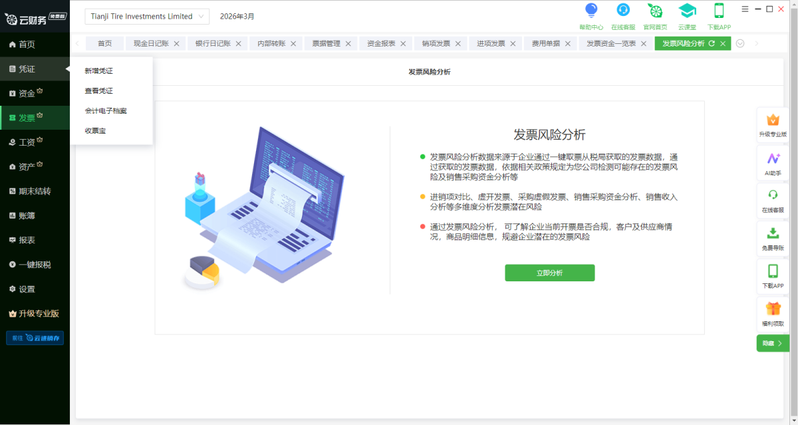
Task: Open the 帮助中心 lightbulb icon
Action: [x=591, y=11]
